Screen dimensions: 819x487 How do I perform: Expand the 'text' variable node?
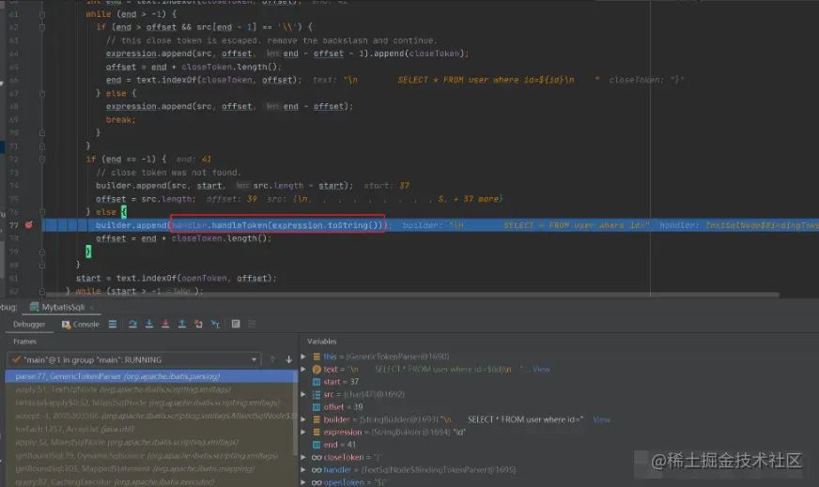pyautogui.click(x=303, y=369)
